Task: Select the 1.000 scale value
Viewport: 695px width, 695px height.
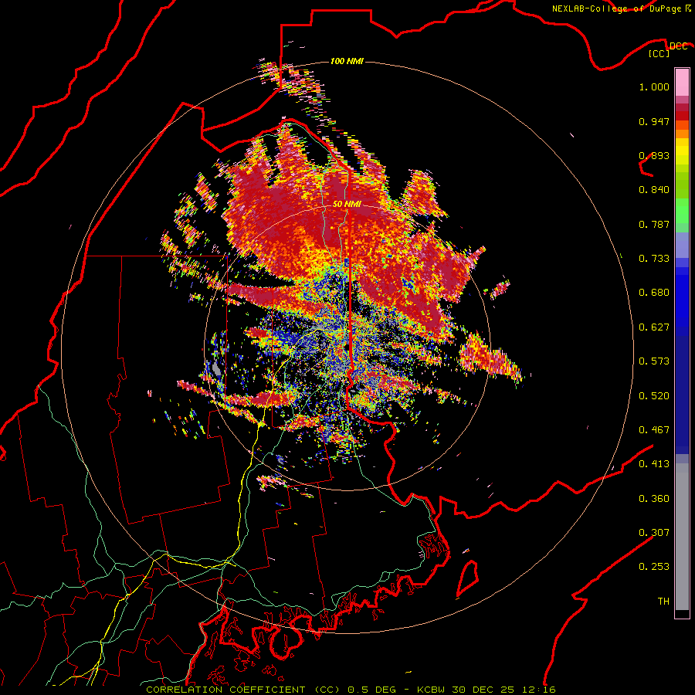Action: point(654,86)
